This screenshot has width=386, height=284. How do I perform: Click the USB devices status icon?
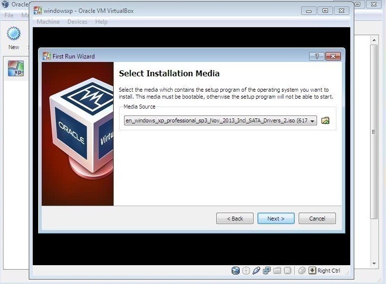tap(257, 271)
